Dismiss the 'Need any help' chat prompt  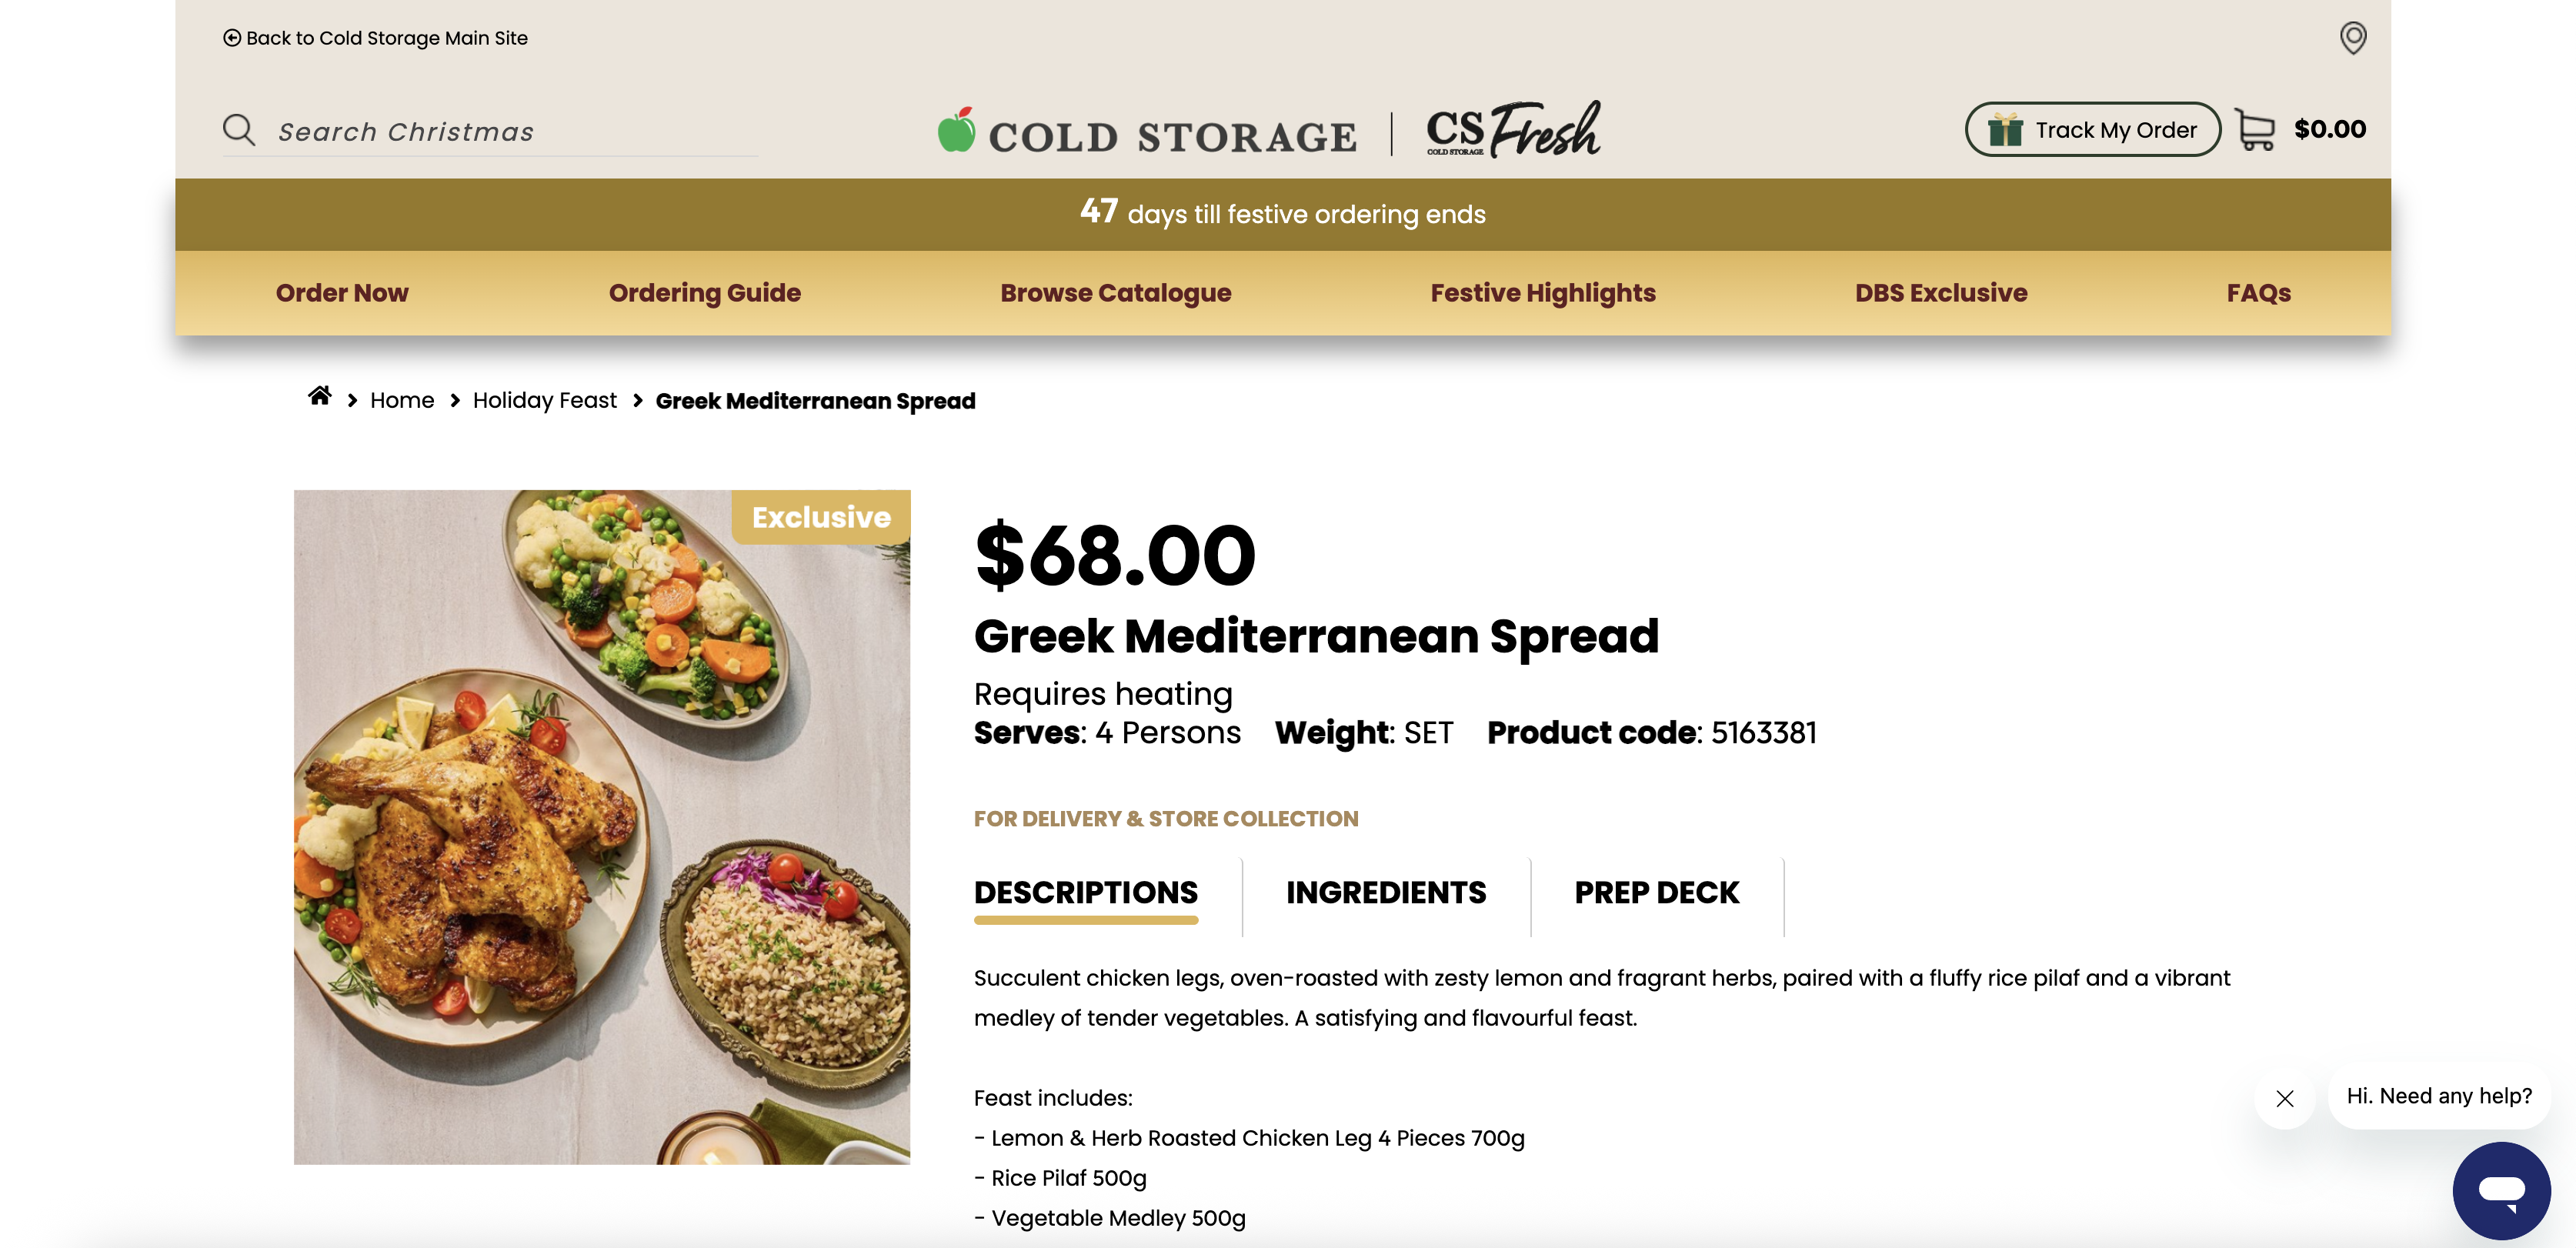(x=2285, y=1098)
